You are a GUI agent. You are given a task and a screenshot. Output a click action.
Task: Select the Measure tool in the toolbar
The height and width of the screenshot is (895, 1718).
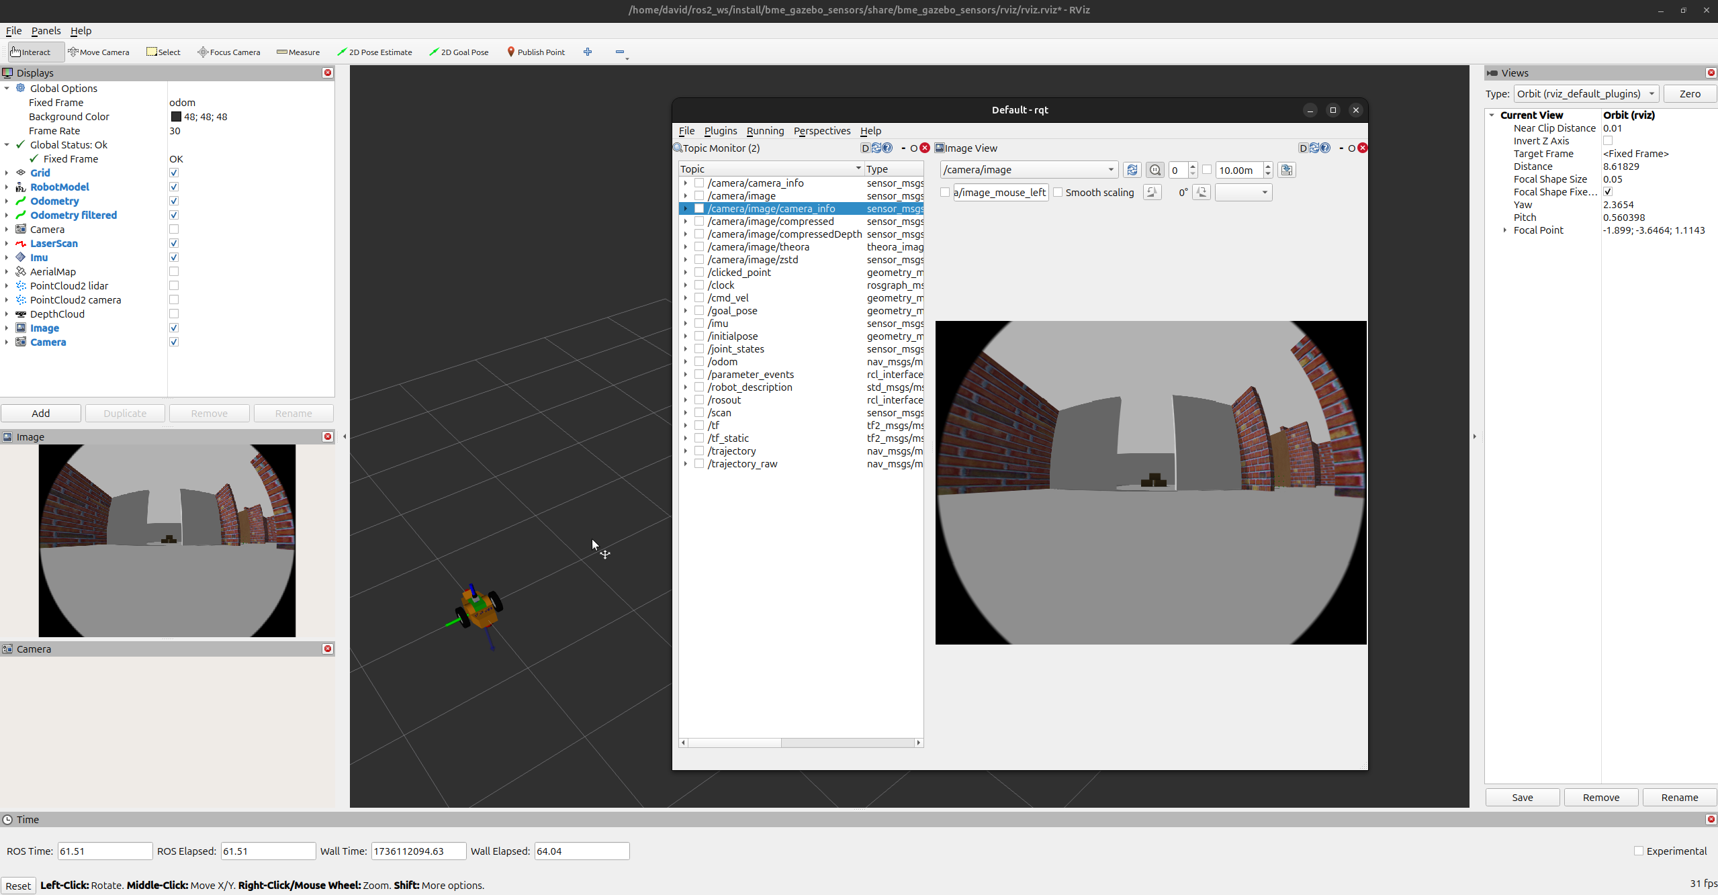coord(298,52)
